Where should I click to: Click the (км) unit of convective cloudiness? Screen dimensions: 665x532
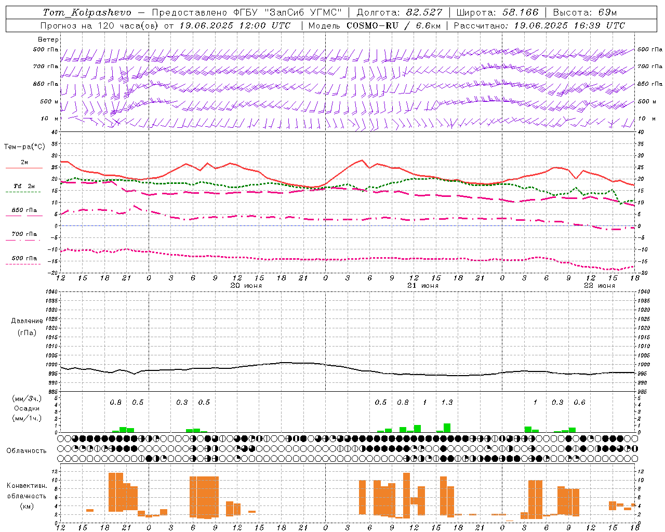[26, 506]
